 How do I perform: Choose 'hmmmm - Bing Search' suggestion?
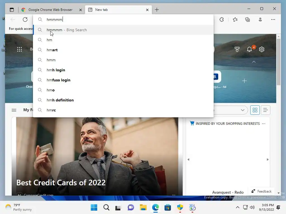[x=123, y=30]
